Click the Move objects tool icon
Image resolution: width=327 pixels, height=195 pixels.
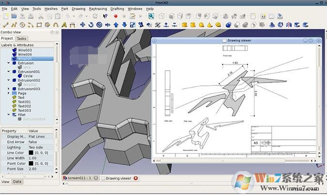[x=82, y=24]
